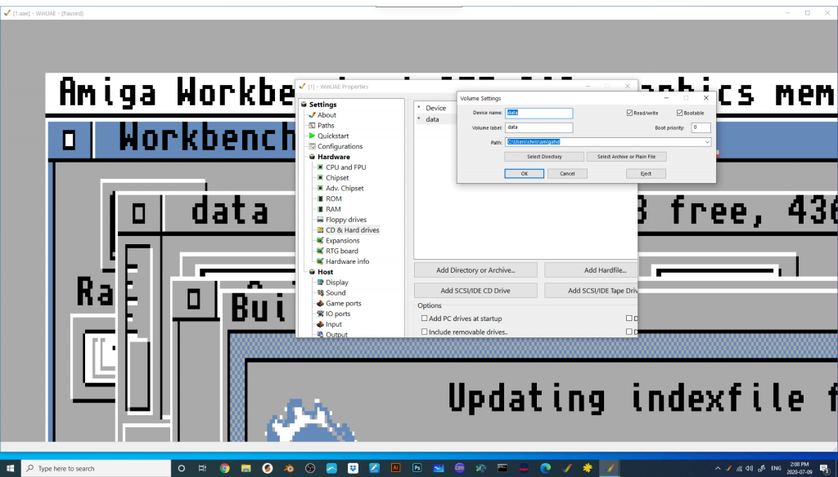The image size is (838, 477).
Task: Launch Blender from the taskbar
Action: (x=289, y=468)
